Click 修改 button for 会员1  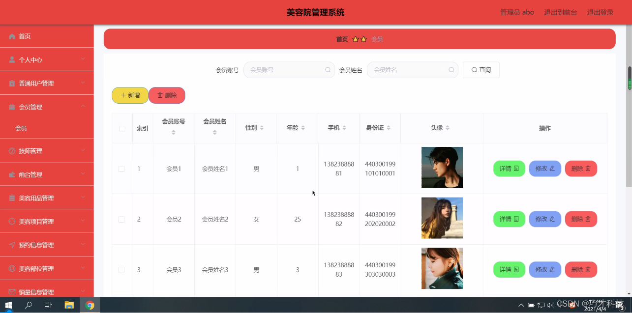[545, 169]
